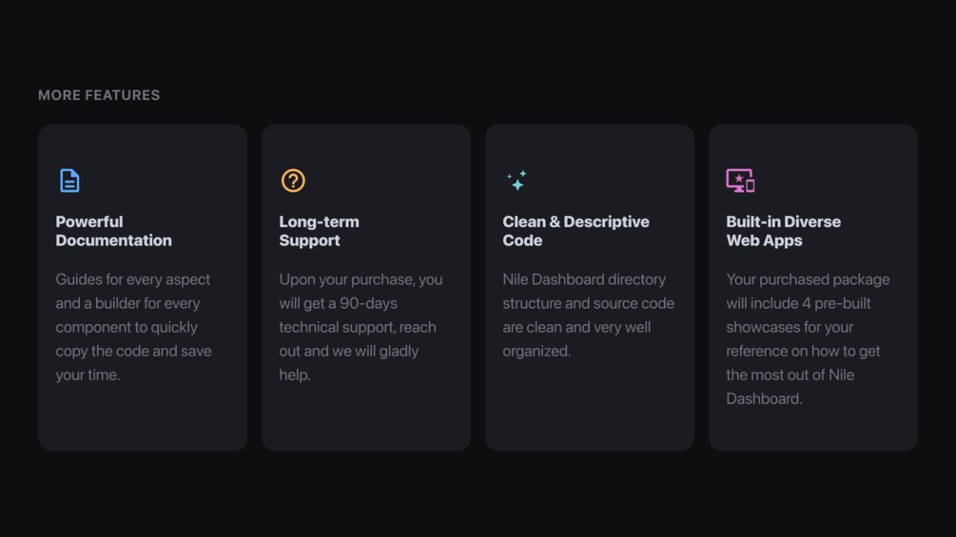Click empty space below Long-term Support text
The image size is (956, 537).
pos(366,416)
